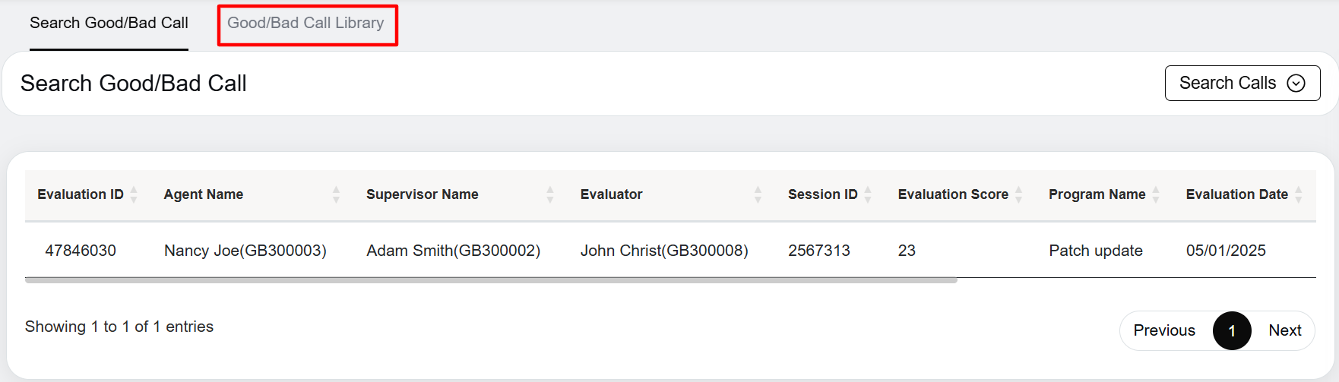Sort by Program Name column arrows

coord(1156,194)
